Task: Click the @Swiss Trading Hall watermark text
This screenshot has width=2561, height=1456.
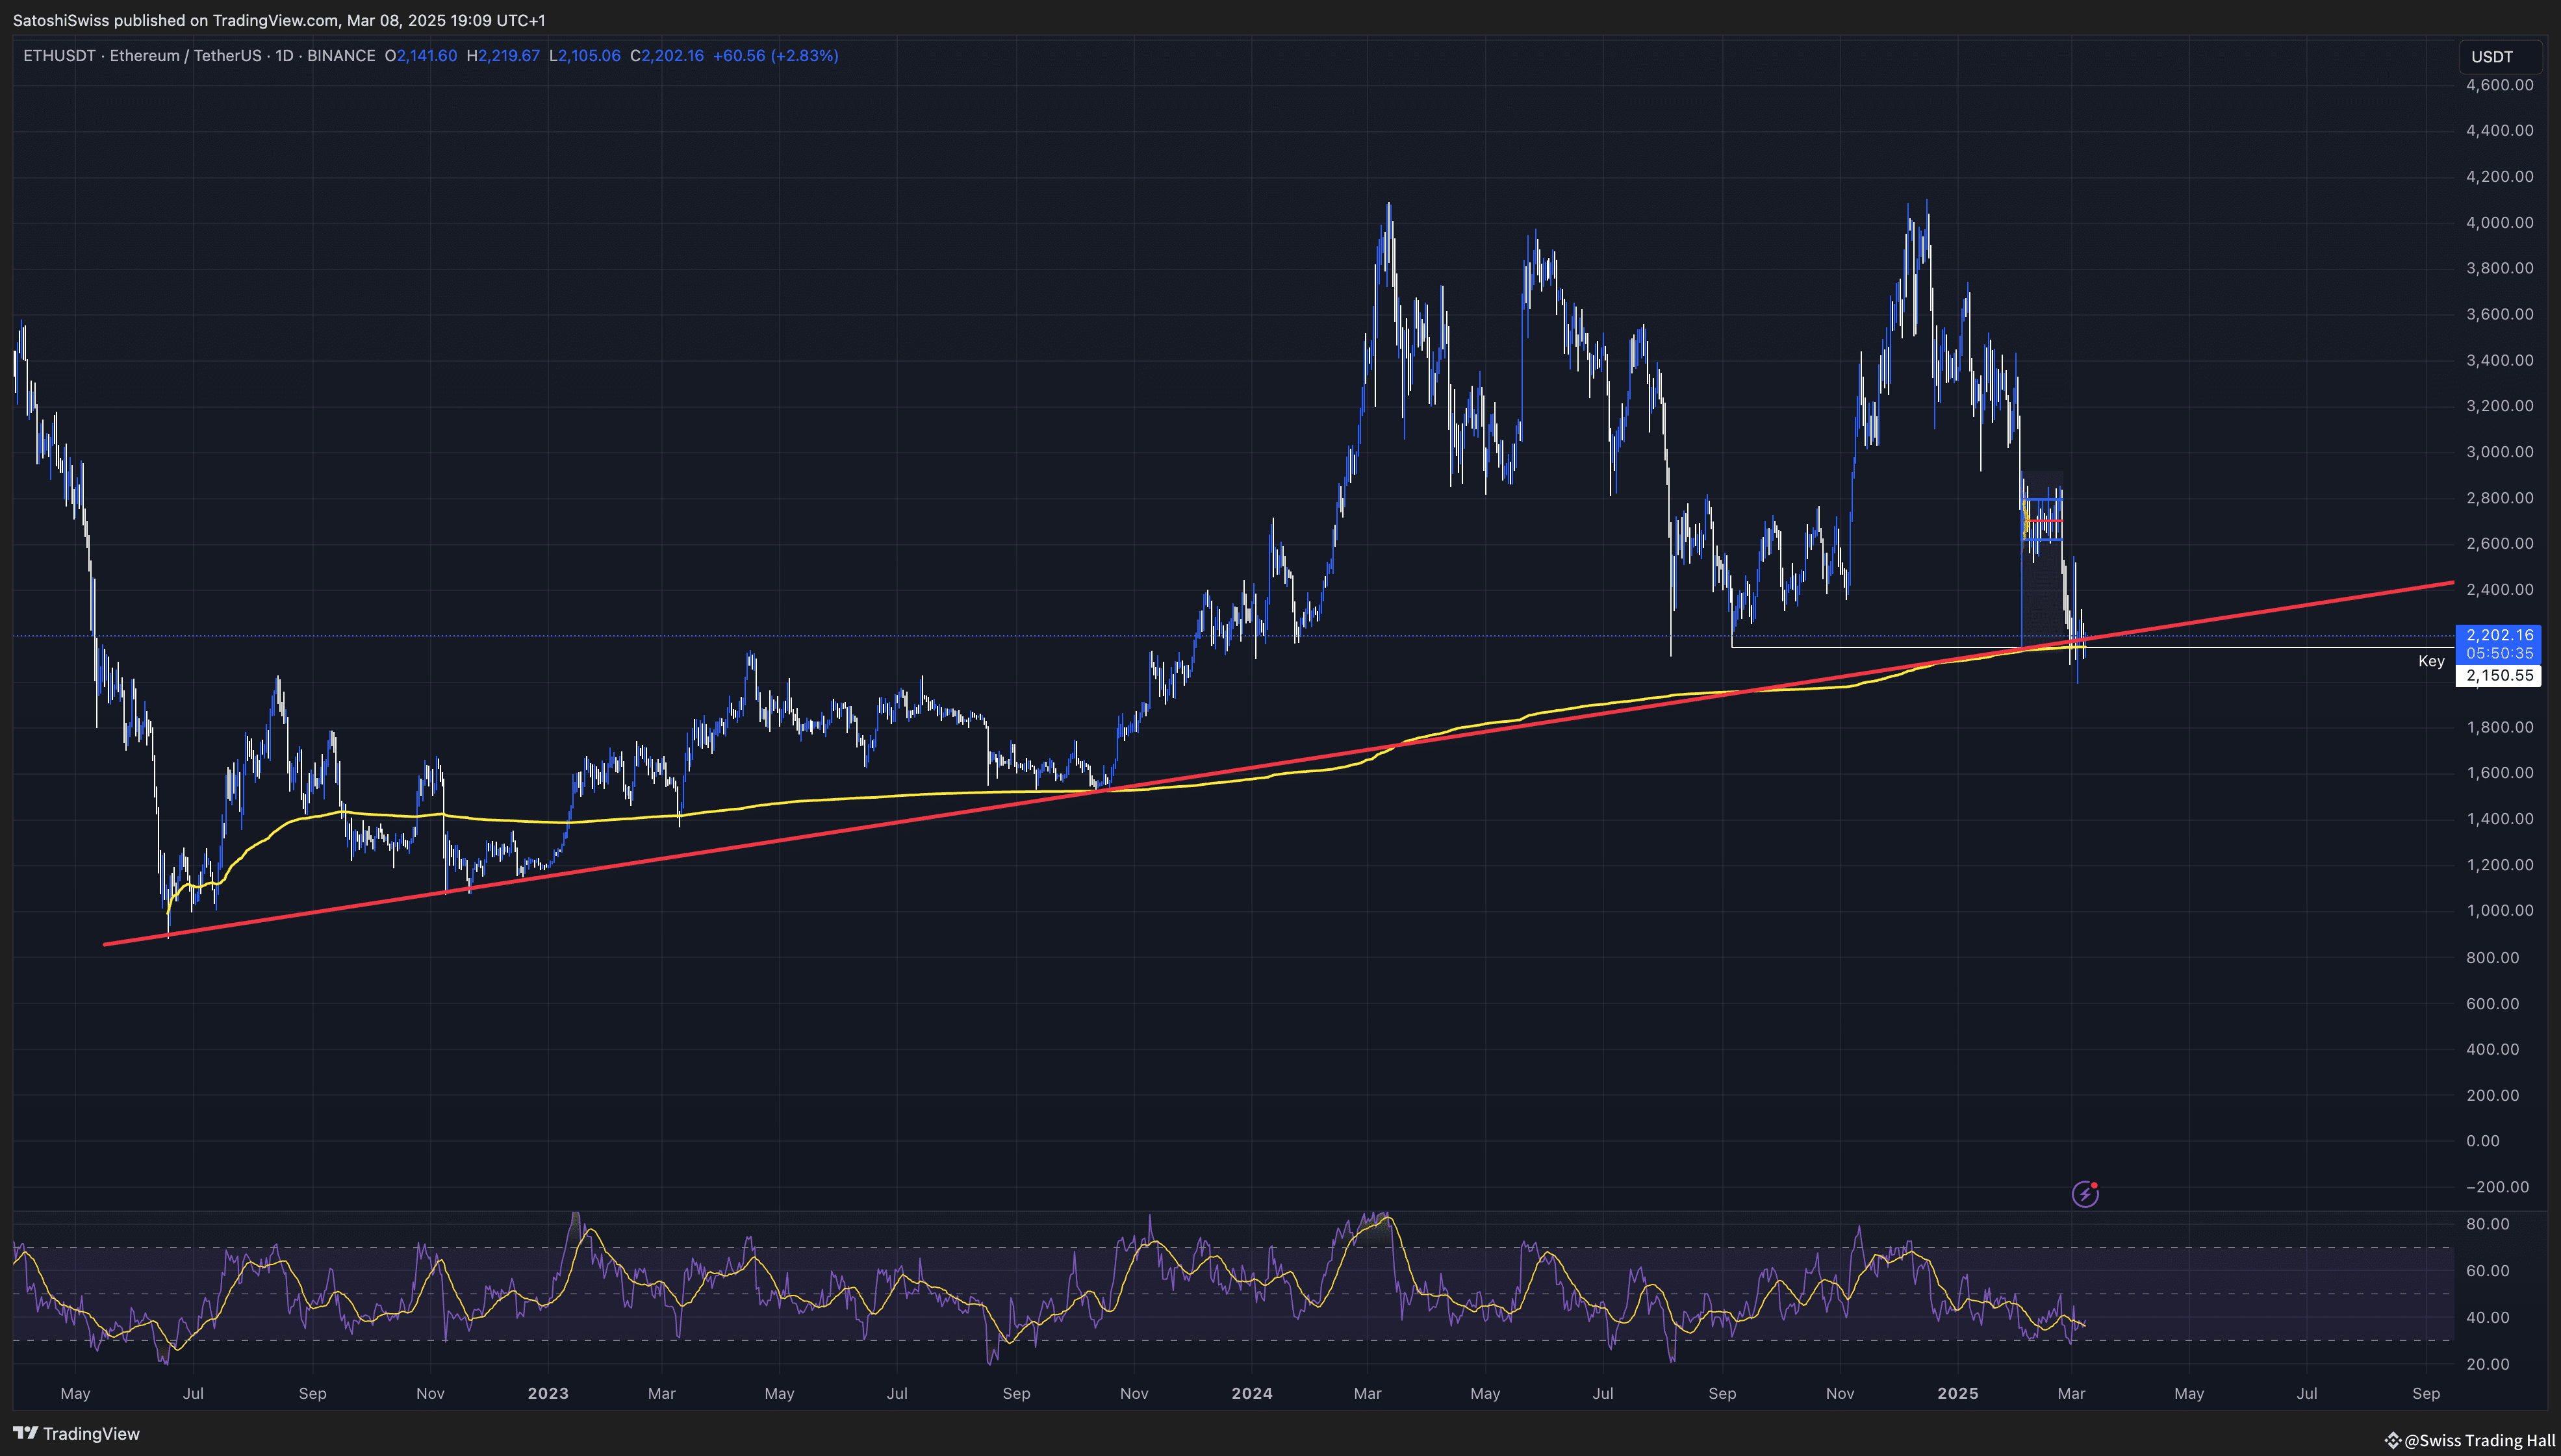Action: tap(2479, 1440)
